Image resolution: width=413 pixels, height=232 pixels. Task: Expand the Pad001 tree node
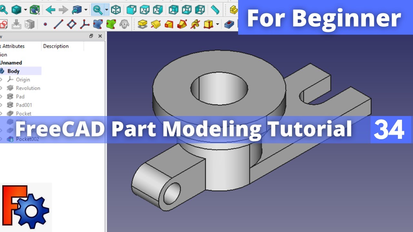[2, 105]
